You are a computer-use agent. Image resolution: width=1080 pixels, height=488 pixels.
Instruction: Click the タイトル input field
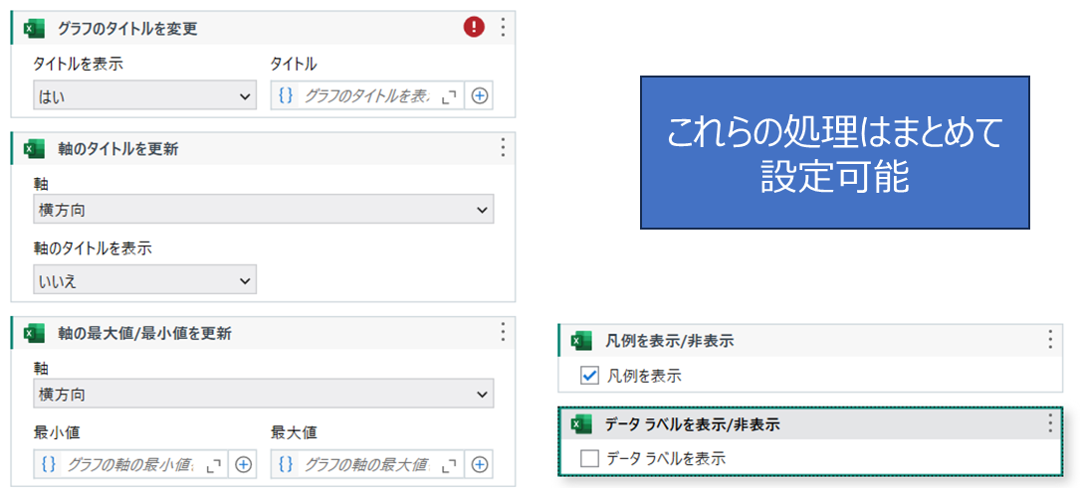click(x=368, y=96)
